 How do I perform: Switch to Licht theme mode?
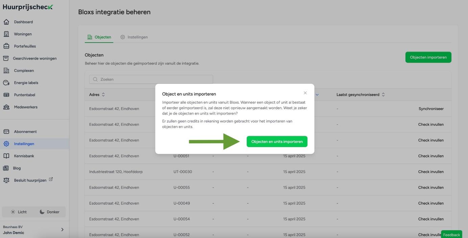point(19,212)
